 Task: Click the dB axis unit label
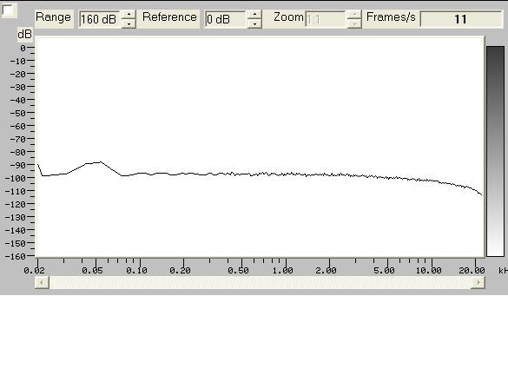25,35
